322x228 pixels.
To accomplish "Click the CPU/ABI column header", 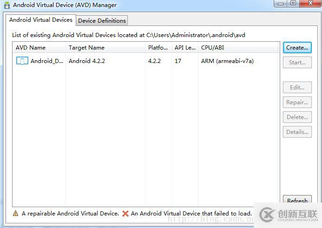I will coord(238,48).
